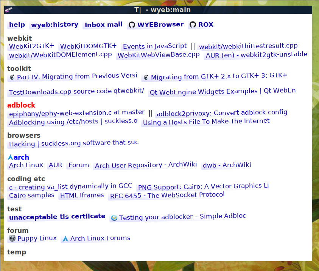Screen dimensions: 319x271
Task: Open the Cairo samples link
Action: [32, 195]
